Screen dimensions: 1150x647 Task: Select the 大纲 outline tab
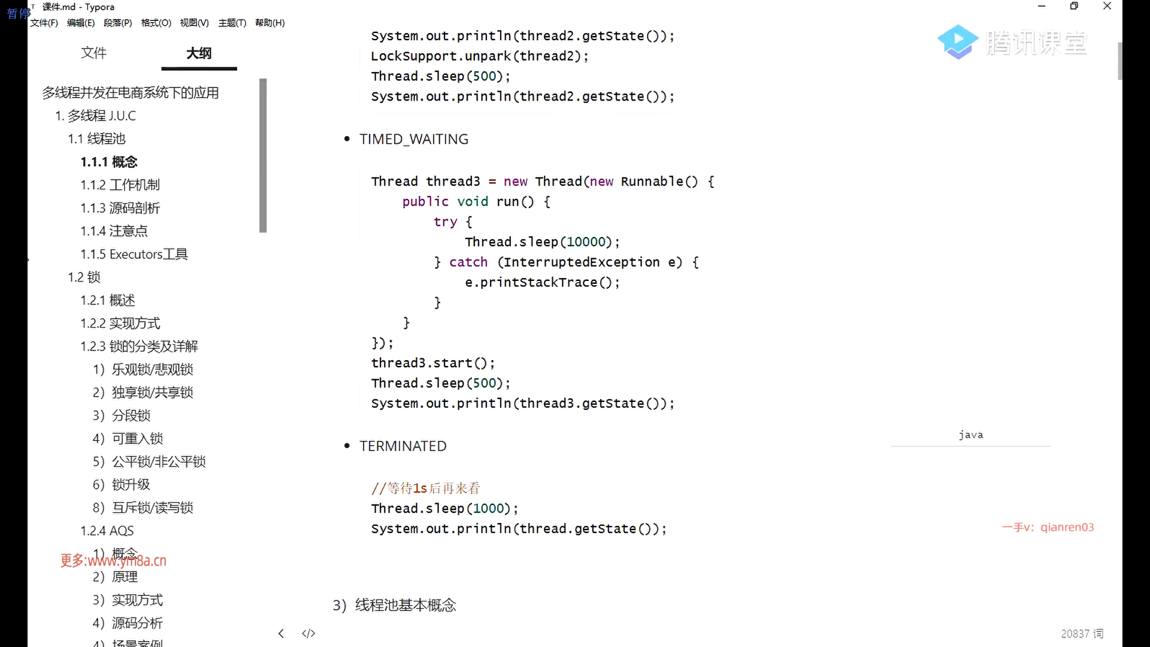pyautogui.click(x=199, y=53)
